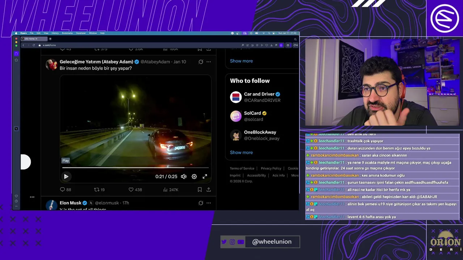Expand More footer options
This screenshot has height=260, width=463.
(295, 175)
